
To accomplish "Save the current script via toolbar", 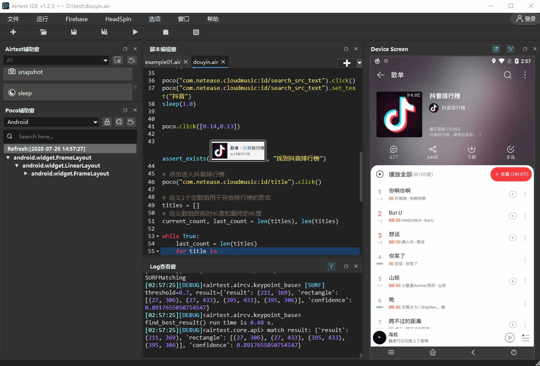I will [74, 32].
